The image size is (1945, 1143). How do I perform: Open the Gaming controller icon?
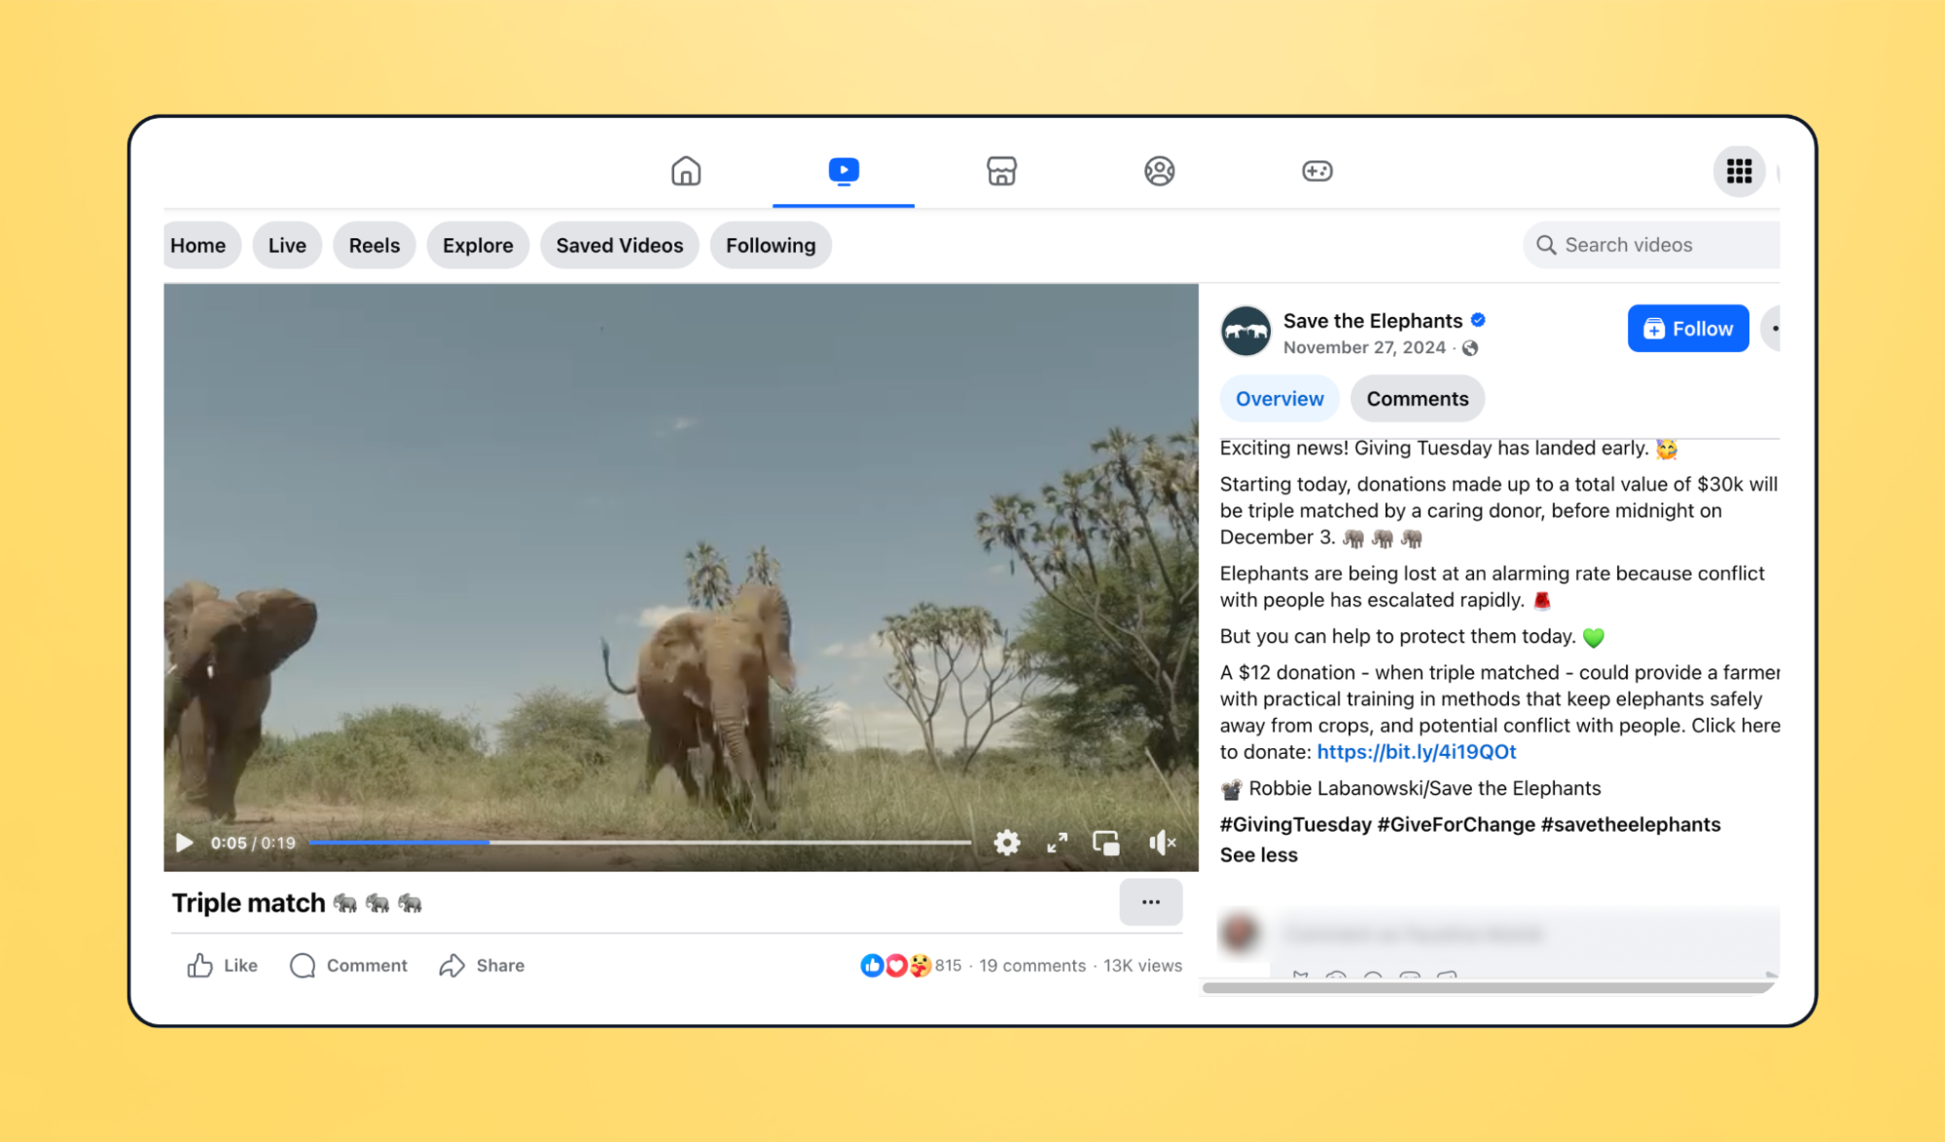(x=1317, y=171)
